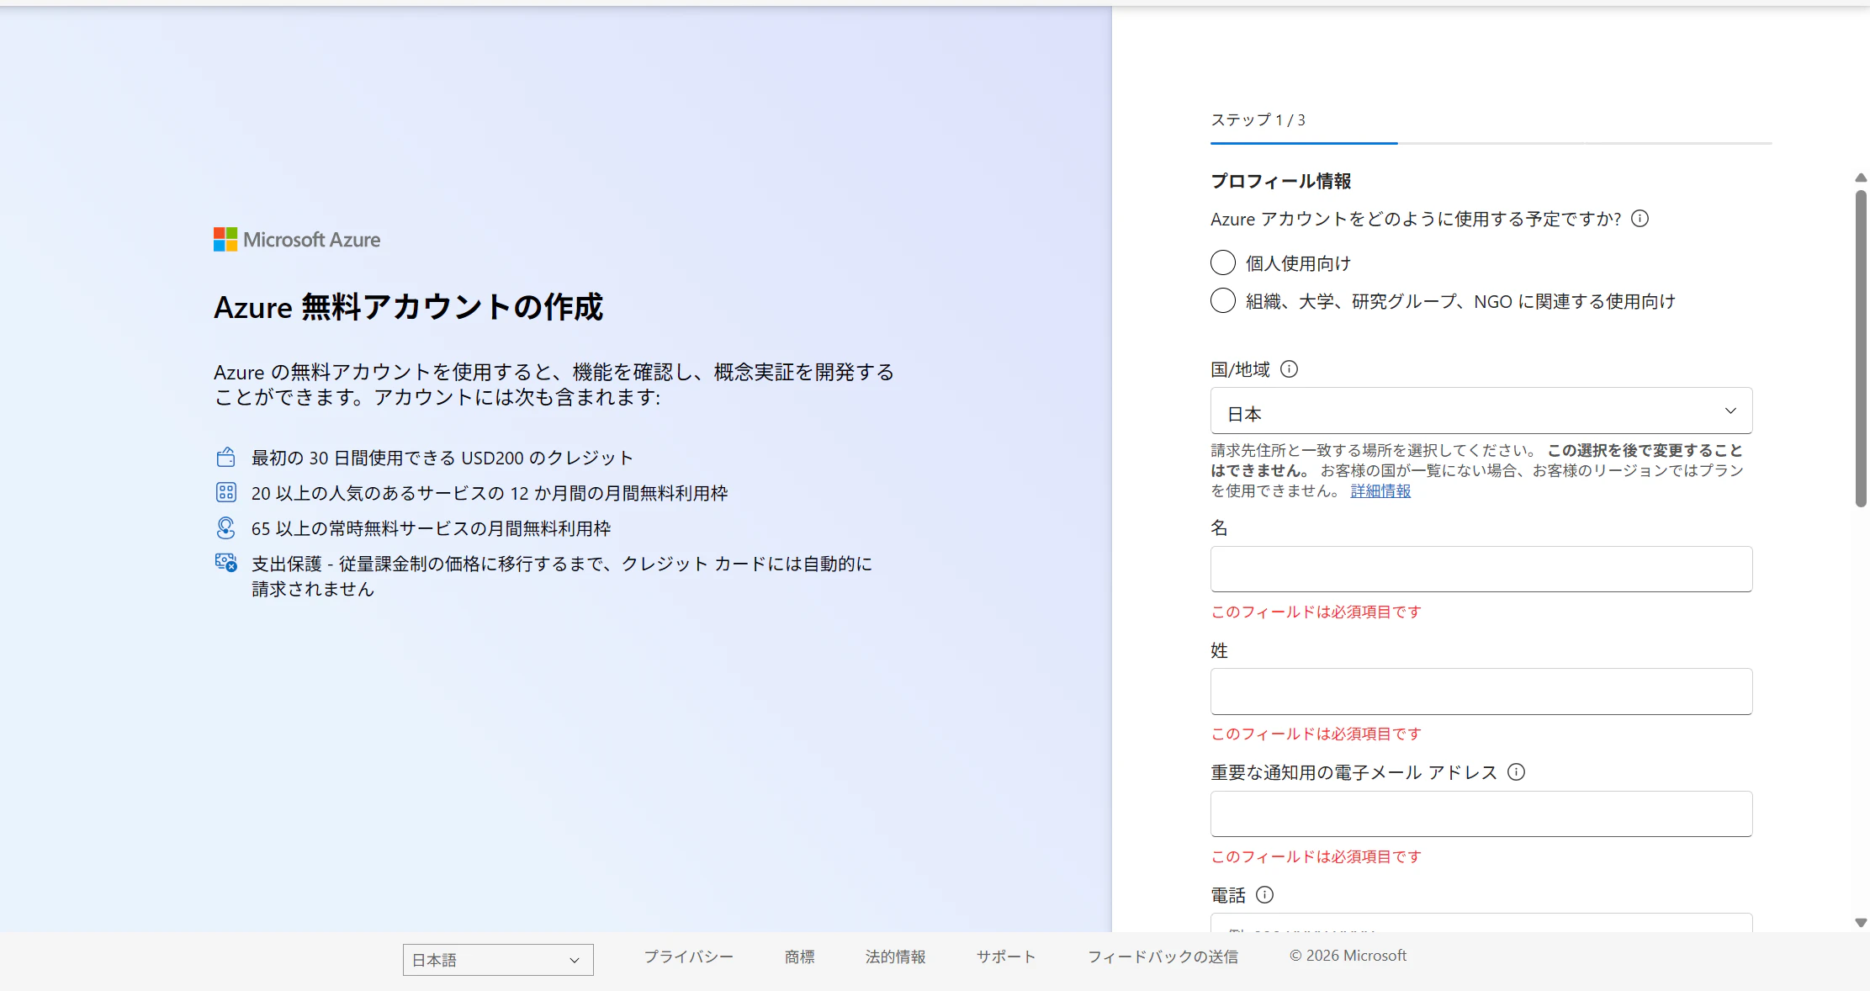Screen dimensions: 1870x991
Task: Focus the 姓 text field
Action: coord(1481,692)
